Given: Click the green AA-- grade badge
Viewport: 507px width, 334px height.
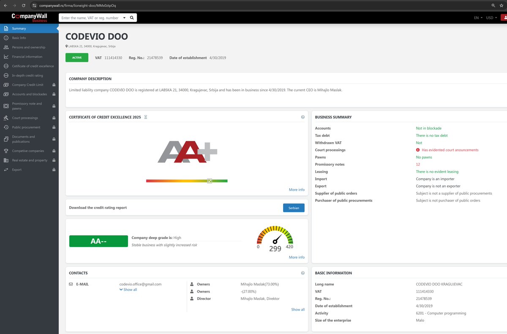Looking at the screenshot, I should [98, 241].
